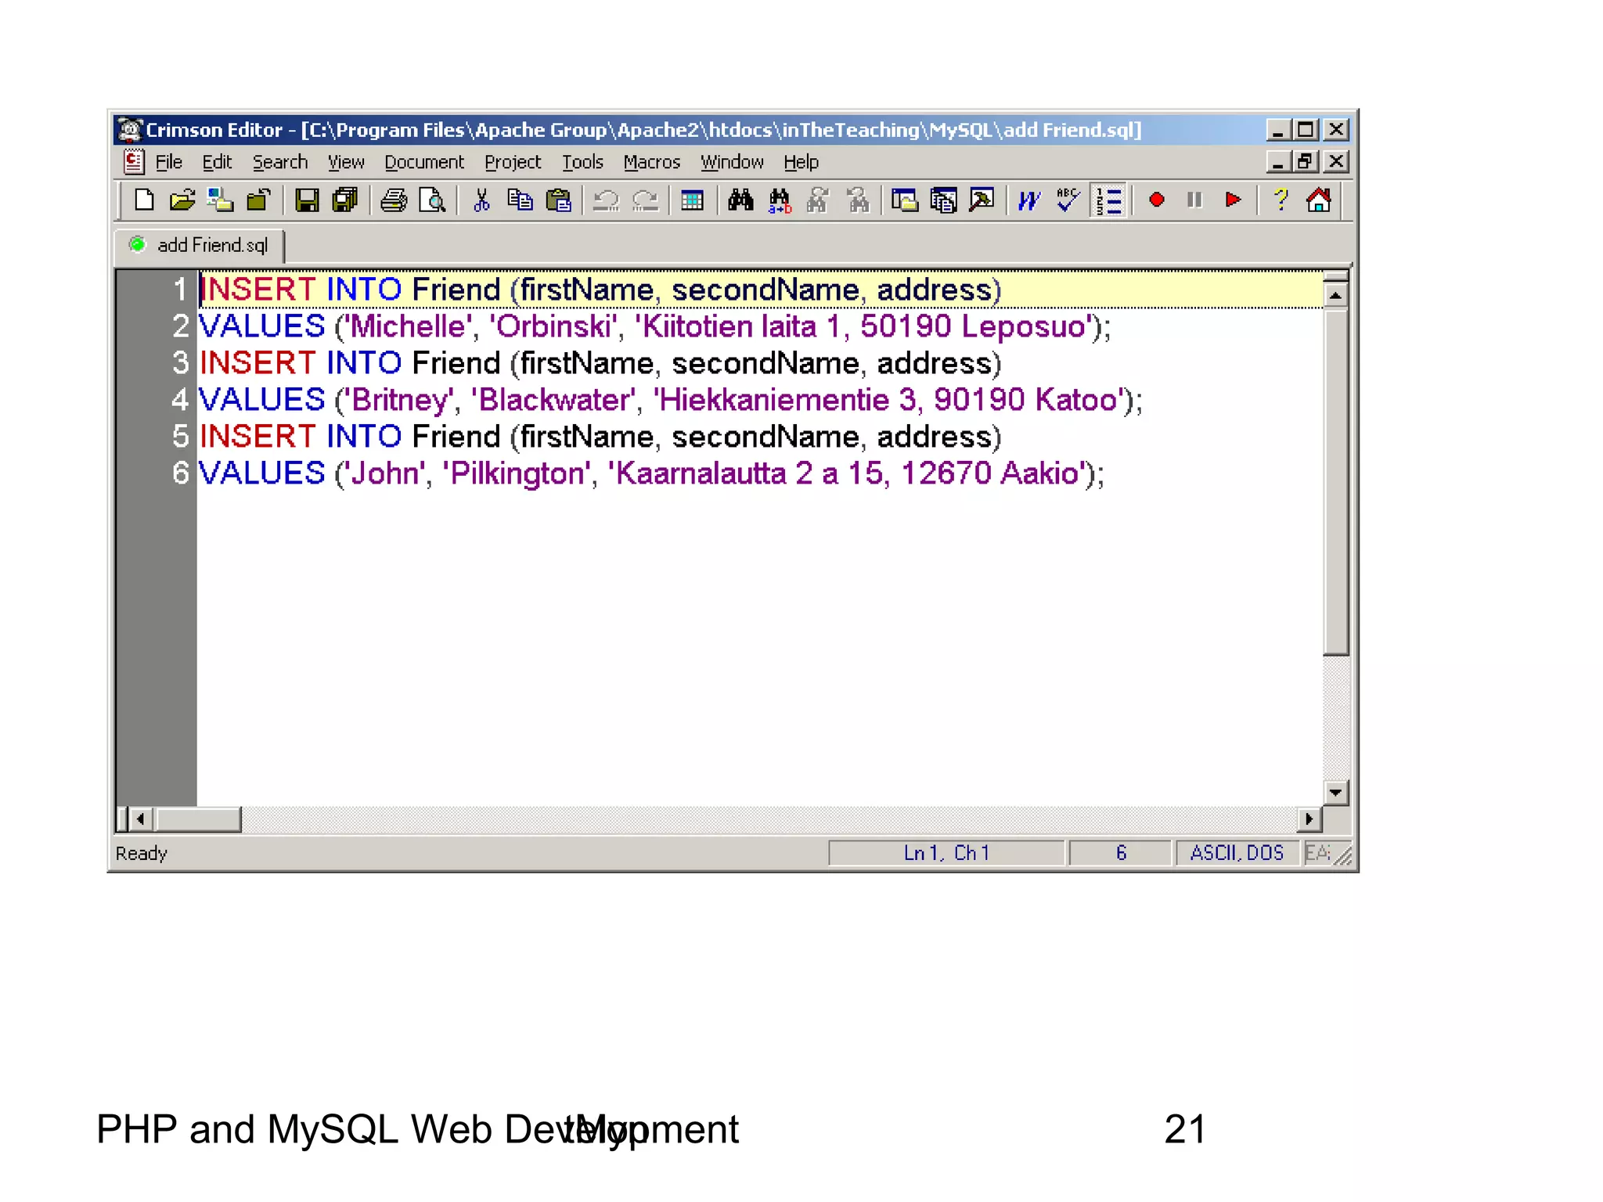This screenshot has width=1603, height=1202.
Task: Start macro recording red circle
Action: point(1156,200)
